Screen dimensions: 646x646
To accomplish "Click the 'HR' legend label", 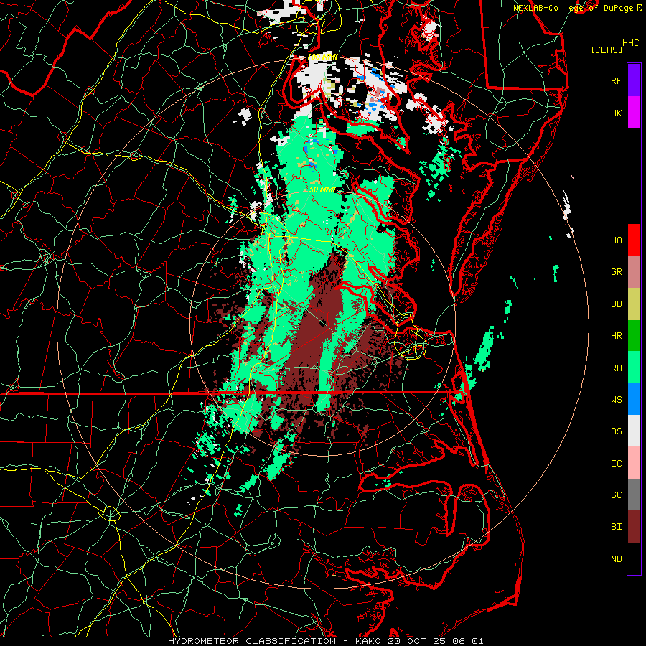I will point(616,336).
